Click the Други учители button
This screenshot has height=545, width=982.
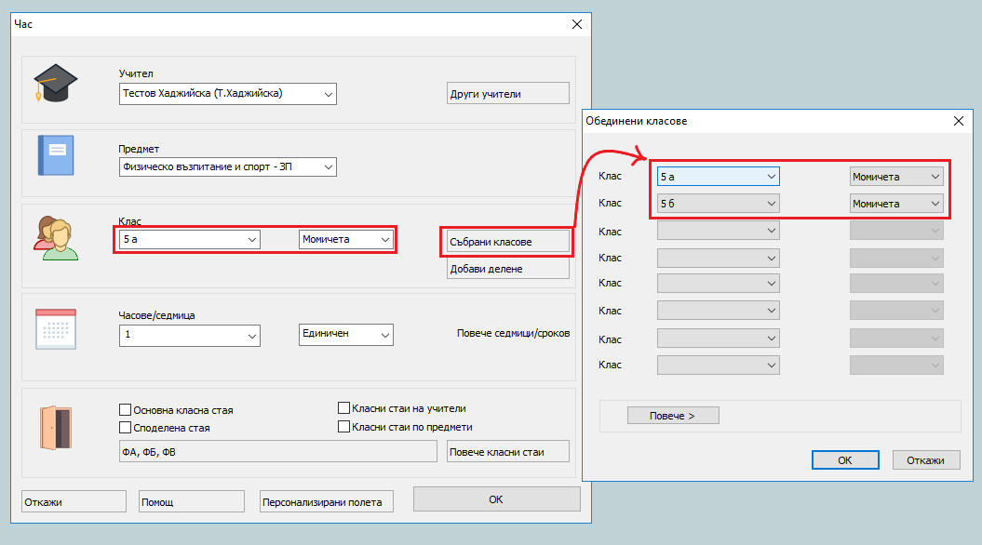tap(507, 94)
